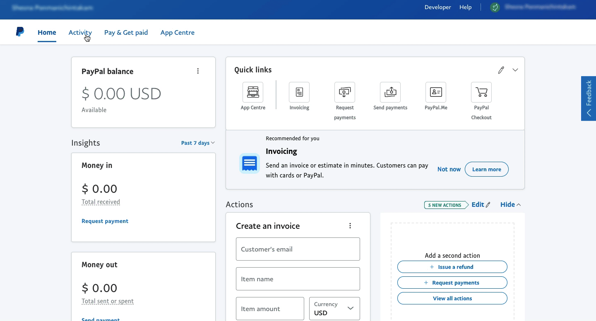
Task: Hide the Actions section
Action: pos(510,204)
